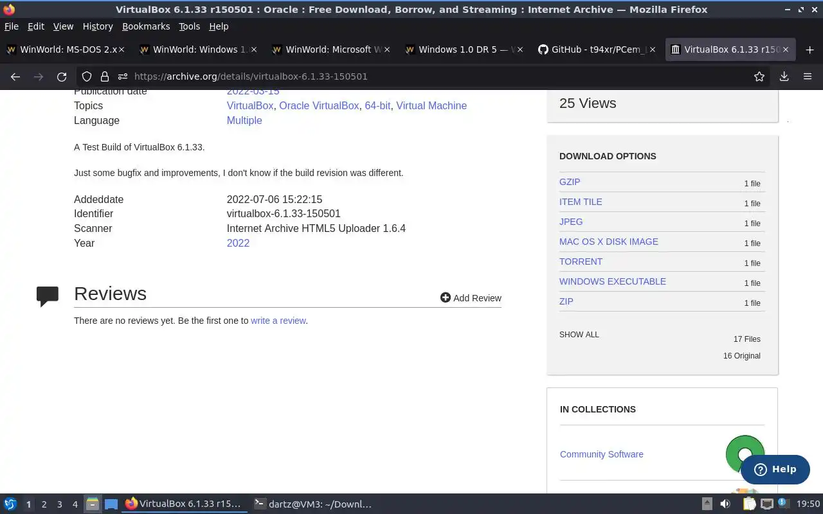Reload the current page
Viewport: 823px width, 514px height.
[62, 76]
